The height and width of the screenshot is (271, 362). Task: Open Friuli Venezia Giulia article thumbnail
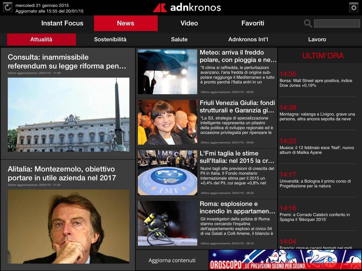(167, 122)
